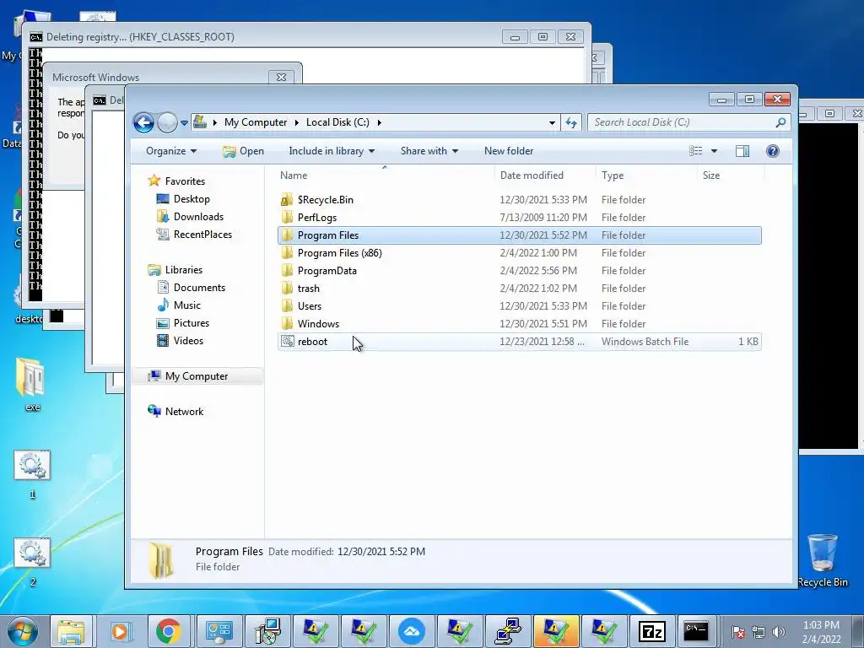
Task: Toggle the preview pane icon
Action: pyautogui.click(x=742, y=151)
